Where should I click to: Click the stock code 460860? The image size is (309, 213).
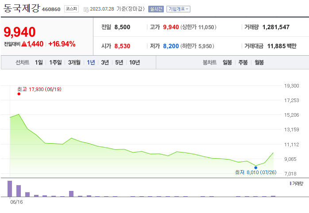[51, 9]
